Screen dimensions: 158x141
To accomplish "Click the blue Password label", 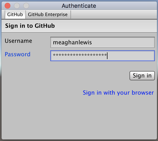I will point(18,54).
